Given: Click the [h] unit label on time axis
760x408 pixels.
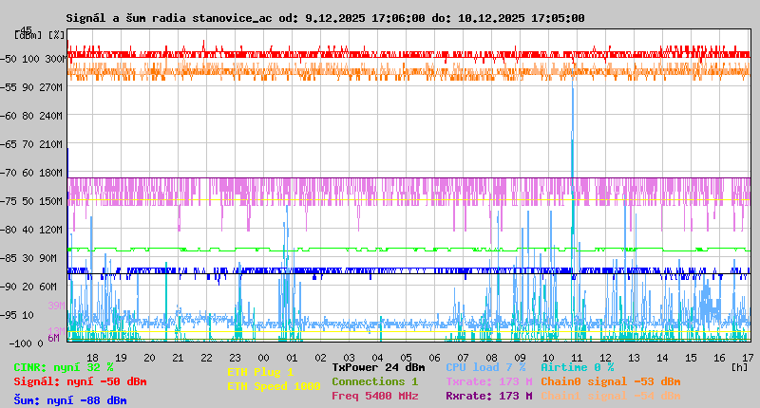Looking at the screenshot, I should [739, 366].
